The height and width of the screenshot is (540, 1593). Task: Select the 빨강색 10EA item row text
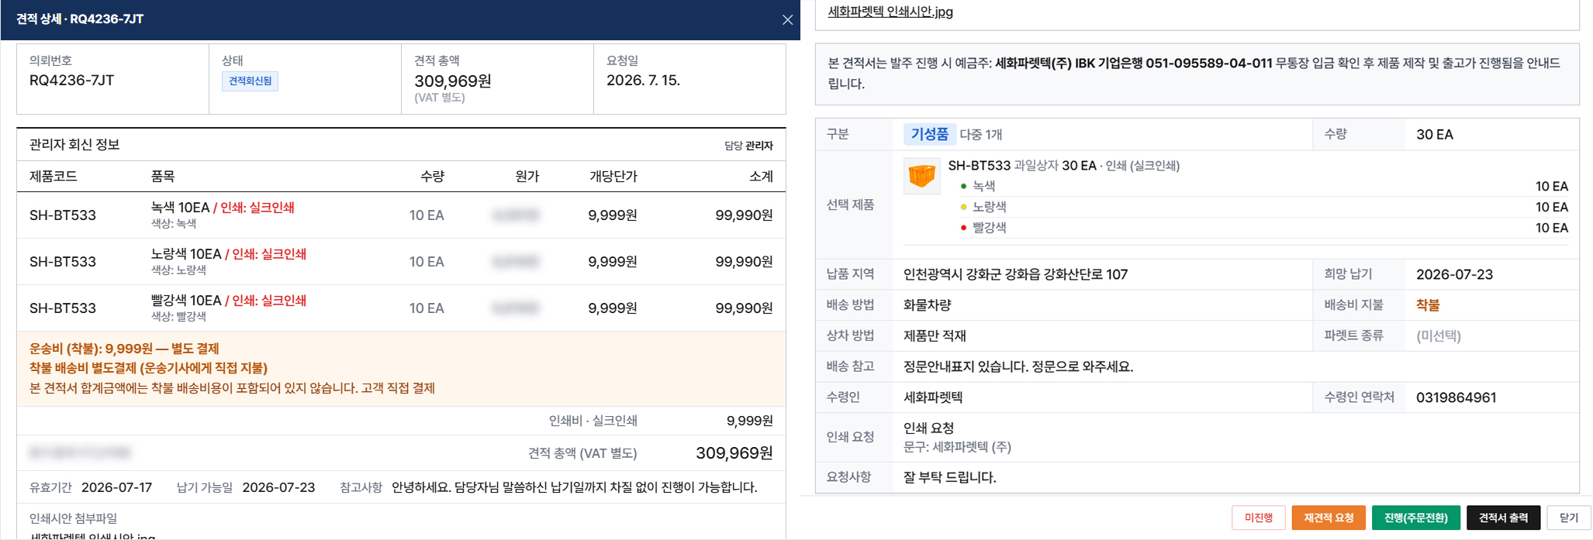tap(229, 300)
